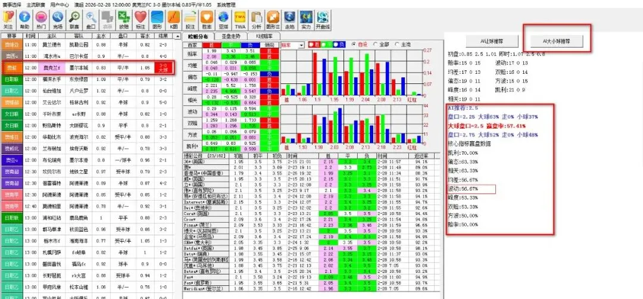Click the 完场 magnifier icon

coord(58,20)
